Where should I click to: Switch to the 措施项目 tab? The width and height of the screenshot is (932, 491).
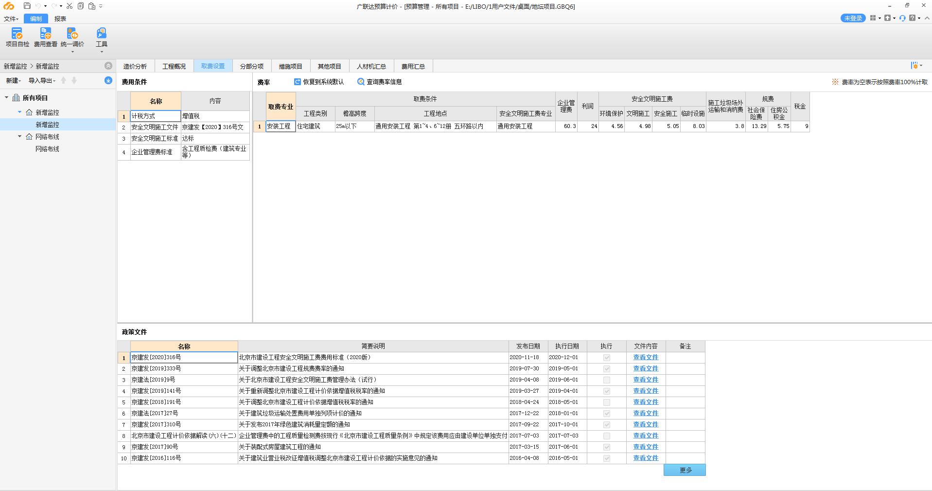[x=291, y=66]
